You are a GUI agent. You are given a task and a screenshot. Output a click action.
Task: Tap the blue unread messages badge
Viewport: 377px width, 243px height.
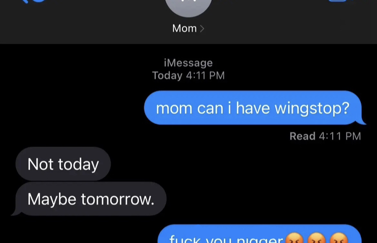pyautogui.click(x=39, y=1)
